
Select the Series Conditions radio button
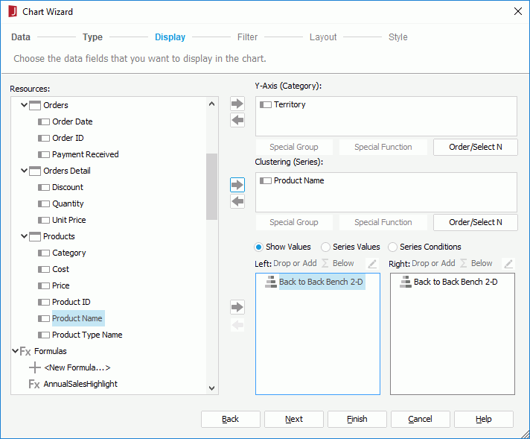(392, 247)
